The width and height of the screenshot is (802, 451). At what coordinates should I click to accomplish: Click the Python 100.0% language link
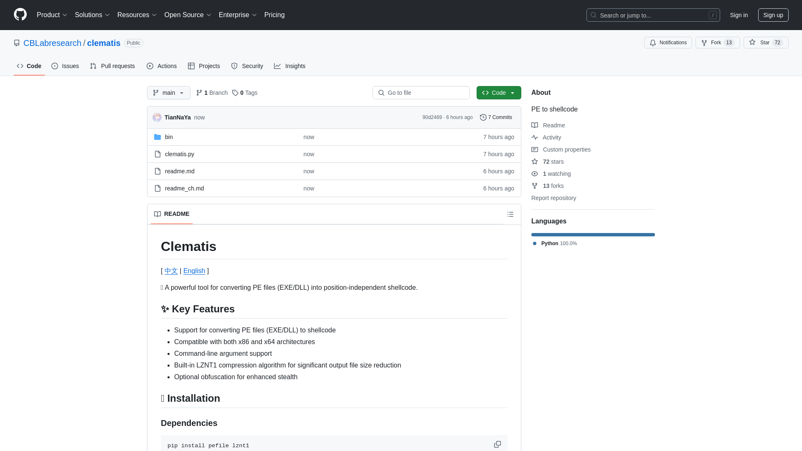tap(555, 243)
